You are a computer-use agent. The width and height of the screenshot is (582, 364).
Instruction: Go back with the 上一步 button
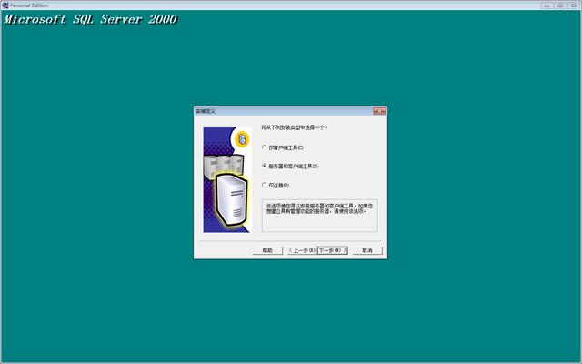click(x=302, y=250)
